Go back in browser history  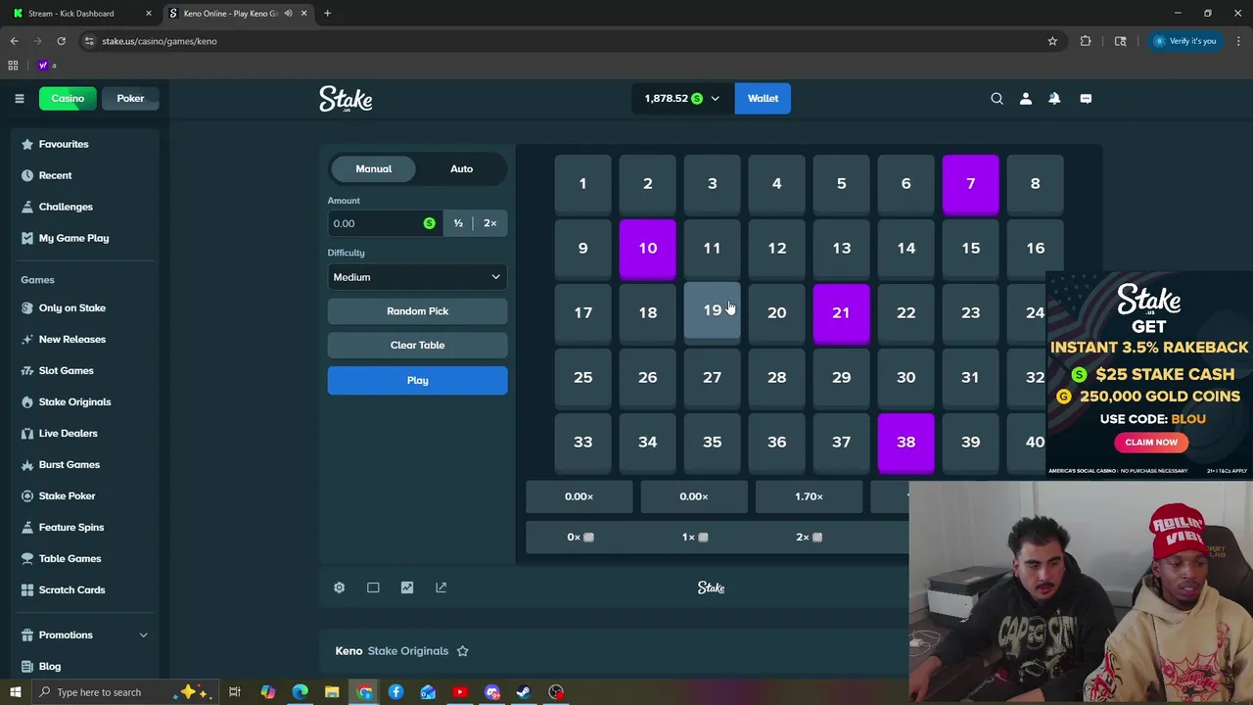coord(14,41)
